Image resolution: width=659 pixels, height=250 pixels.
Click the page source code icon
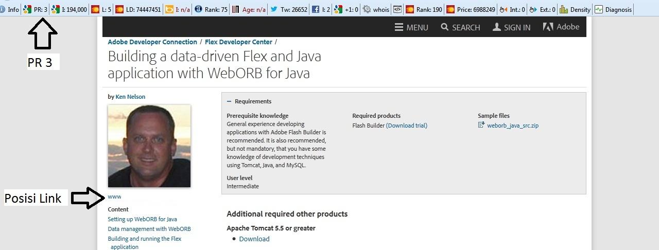[x=397, y=9]
